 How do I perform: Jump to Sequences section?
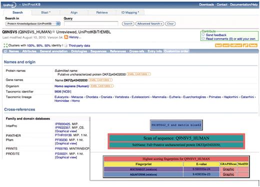click(x=98, y=51)
